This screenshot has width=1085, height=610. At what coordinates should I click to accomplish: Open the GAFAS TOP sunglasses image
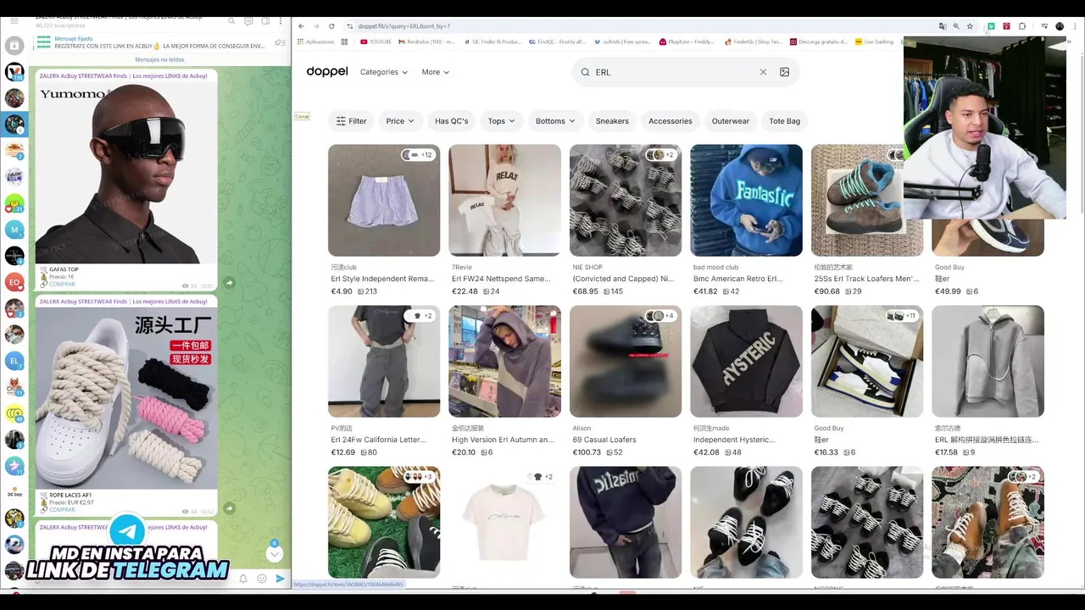coord(126,172)
